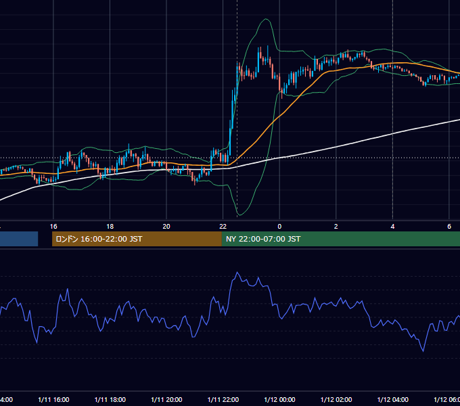Click the "18" hour label on price chart axis
This screenshot has height=406, width=460.
click(x=110, y=227)
